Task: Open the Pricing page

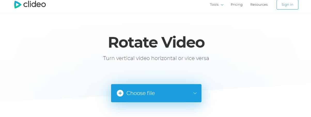Action: tap(237, 5)
